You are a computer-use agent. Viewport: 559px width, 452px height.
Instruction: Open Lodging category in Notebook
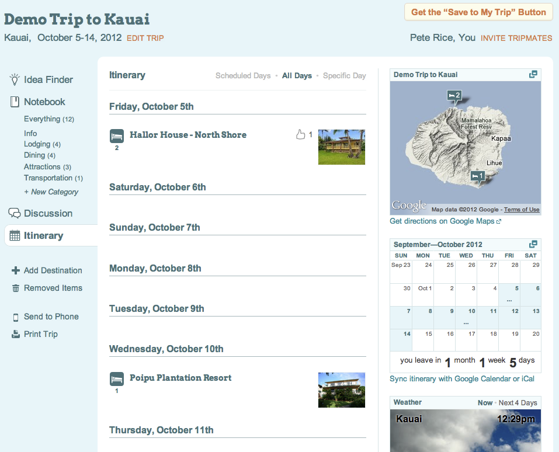[37, 144]
